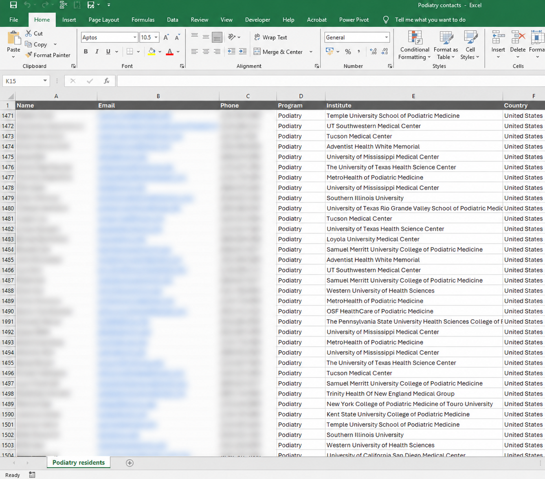Redo the last undone action

(x=45, y=5)
